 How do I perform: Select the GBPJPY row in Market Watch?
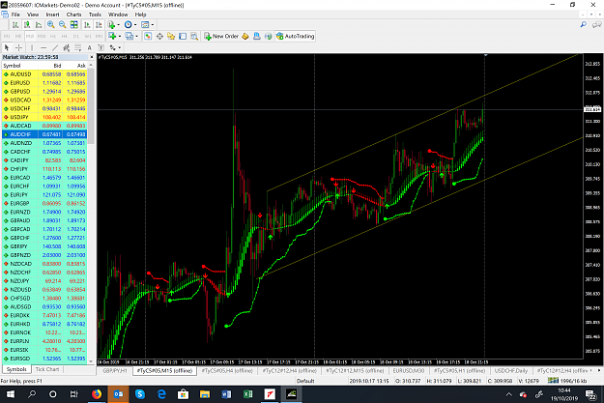[44, 246]
